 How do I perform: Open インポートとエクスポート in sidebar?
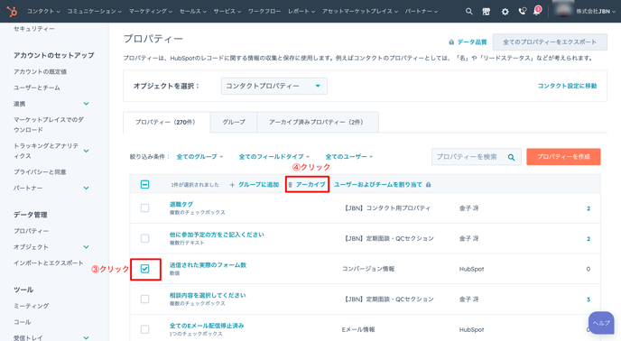coord(49,263)
